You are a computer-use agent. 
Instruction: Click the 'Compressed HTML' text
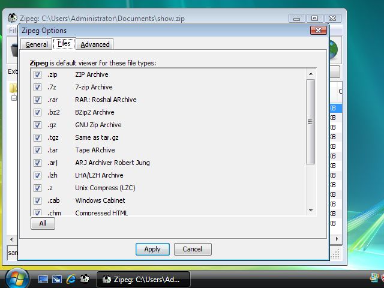tap(101, 213)
